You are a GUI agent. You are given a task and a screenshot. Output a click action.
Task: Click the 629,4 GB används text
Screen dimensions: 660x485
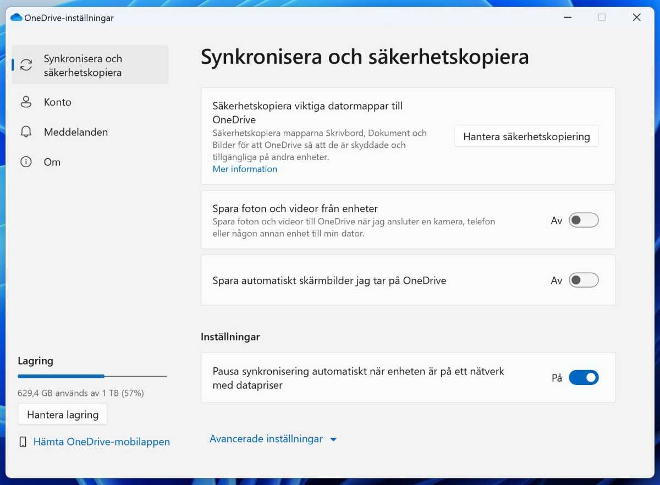pyautogui.click(x=81, y=393)
